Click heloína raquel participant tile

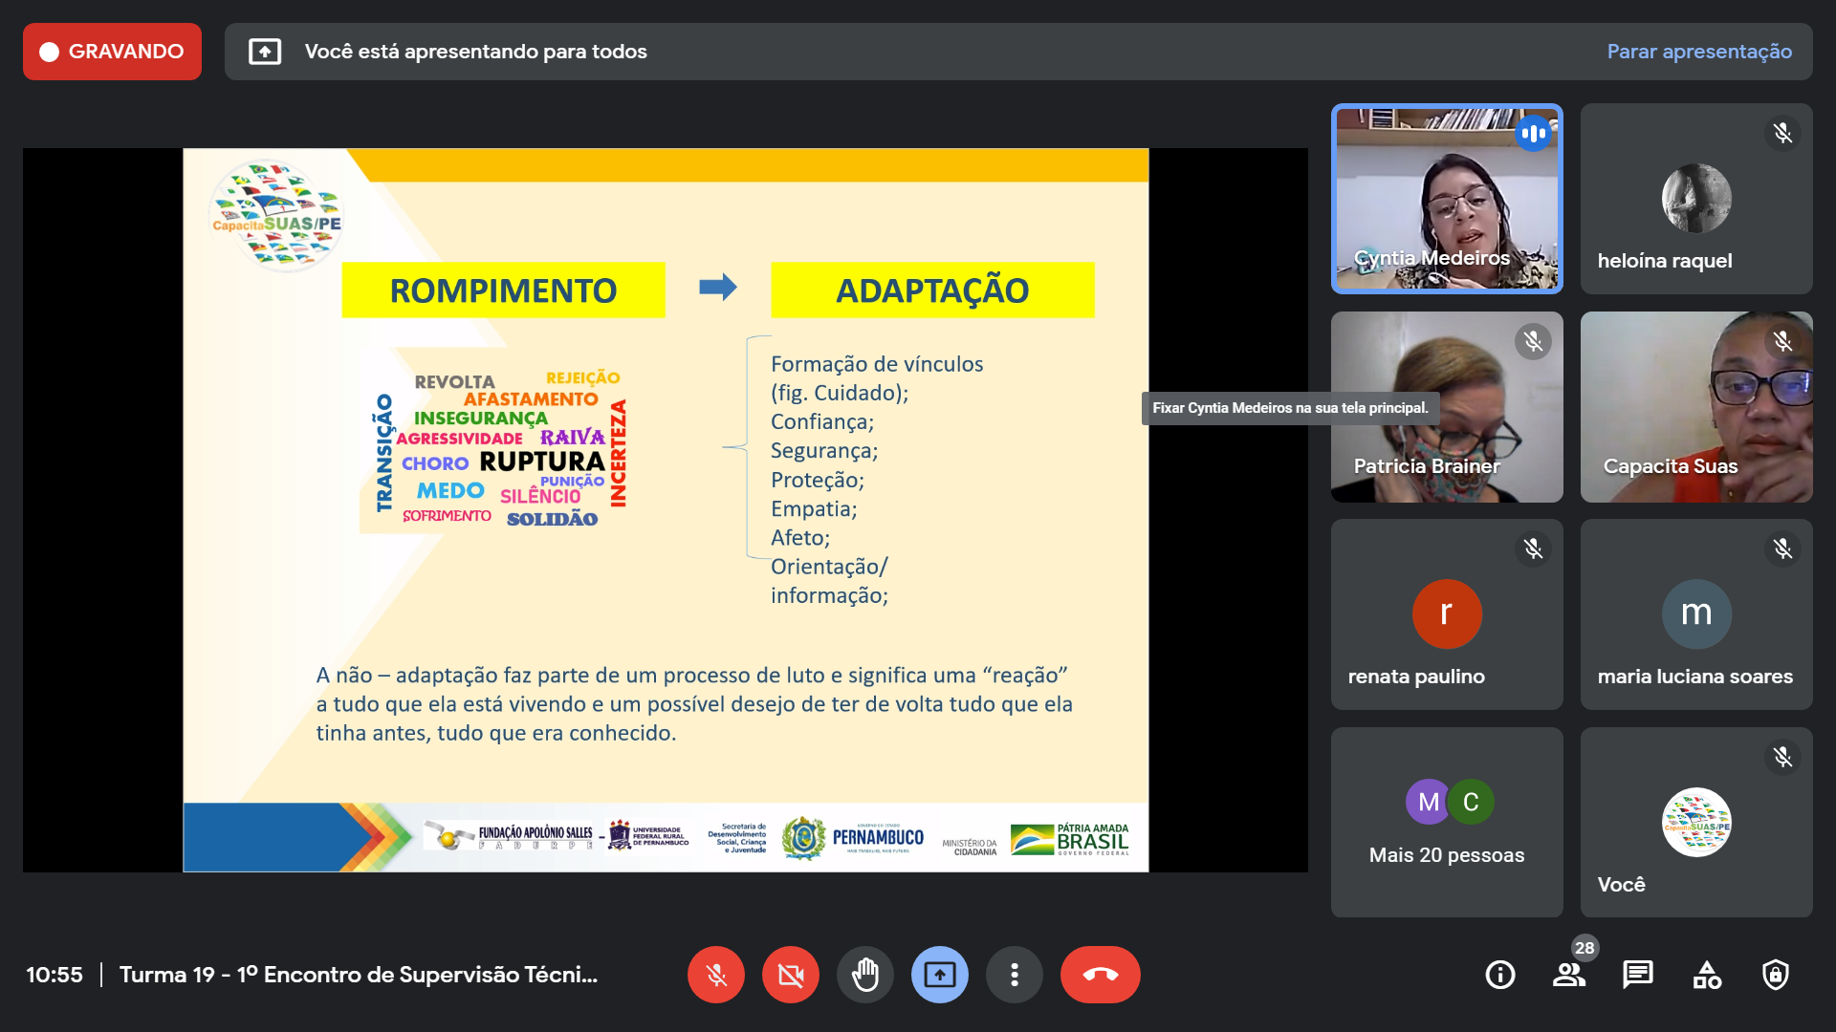pyautogui.click(x=1695, y=199)
